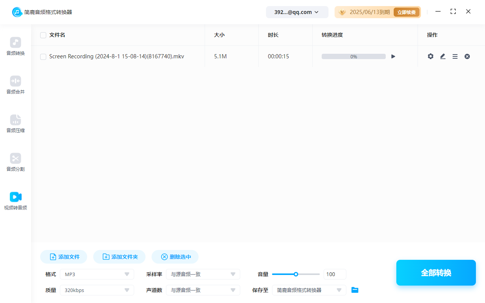The image size is (485, 303).
Task: Adjust the 音量 volume slider
Action: 296,274
